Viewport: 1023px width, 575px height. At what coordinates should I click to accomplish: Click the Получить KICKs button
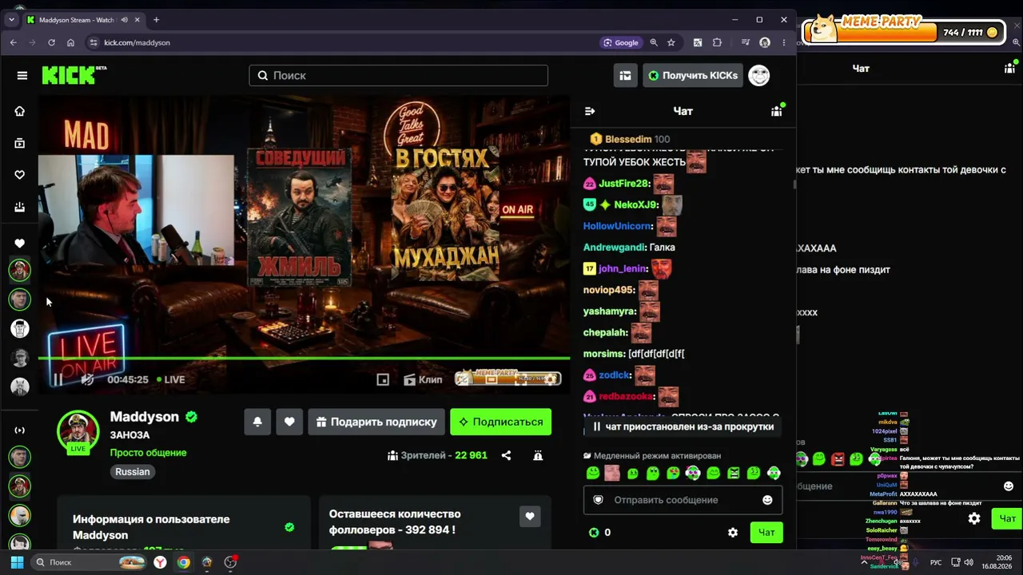coord(693,75)
